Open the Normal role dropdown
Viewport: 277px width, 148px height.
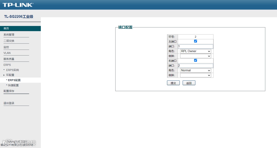[x=195, y=70]
